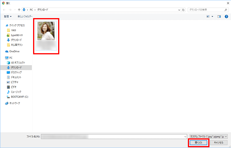Select OneDrive cloud icon in sidebar
Screen dimensions: 231x148
tap(7, 51)
